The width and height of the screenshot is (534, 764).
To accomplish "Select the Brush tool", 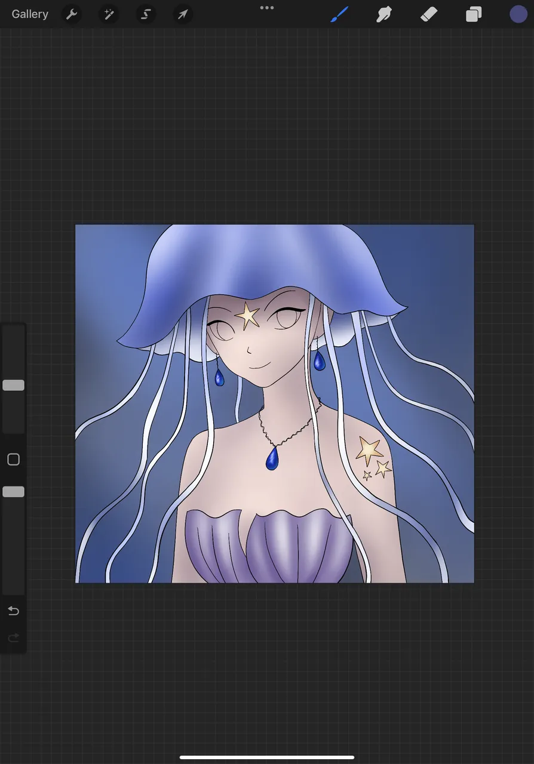I will (x=339, y=14).
